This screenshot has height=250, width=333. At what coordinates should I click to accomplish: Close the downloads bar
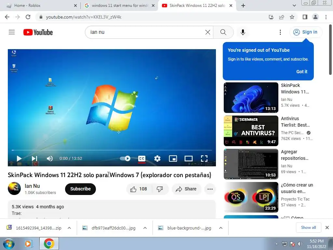point(327,228)
